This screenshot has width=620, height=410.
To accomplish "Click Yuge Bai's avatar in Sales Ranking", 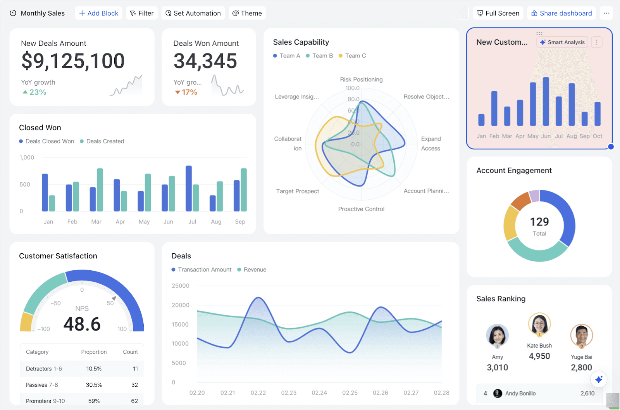I will (582, 336).
